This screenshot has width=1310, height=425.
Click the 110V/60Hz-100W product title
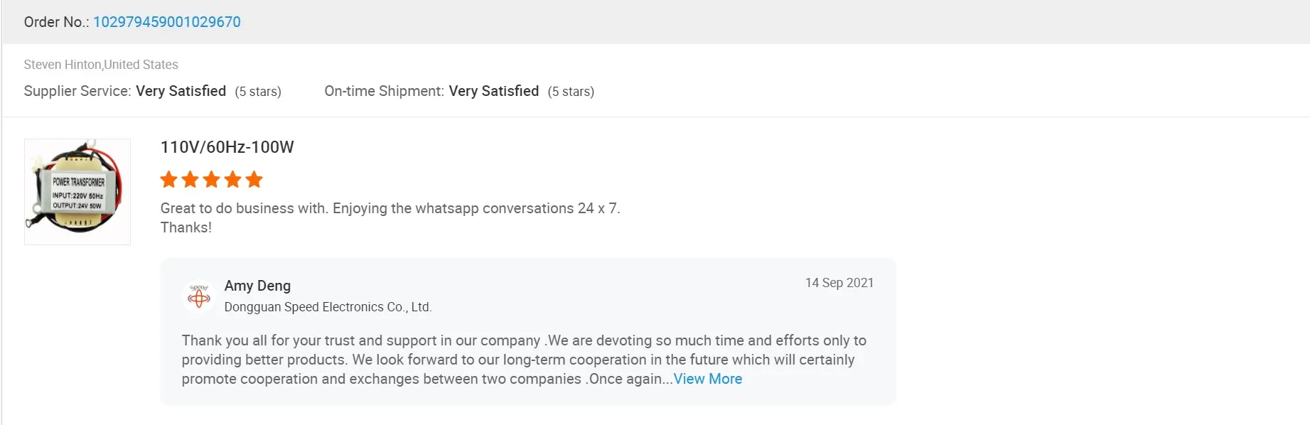[227, 147]
